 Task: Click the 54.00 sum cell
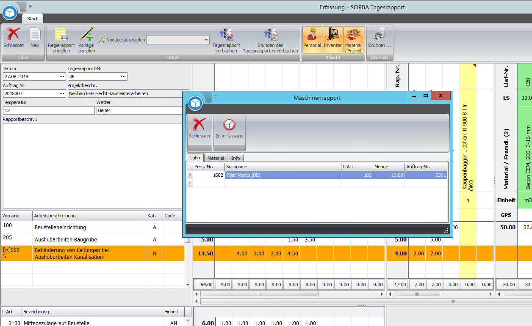pos(204,285)
